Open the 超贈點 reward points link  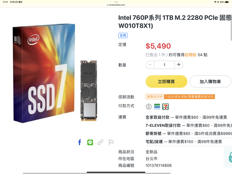(x=190, y=55)
